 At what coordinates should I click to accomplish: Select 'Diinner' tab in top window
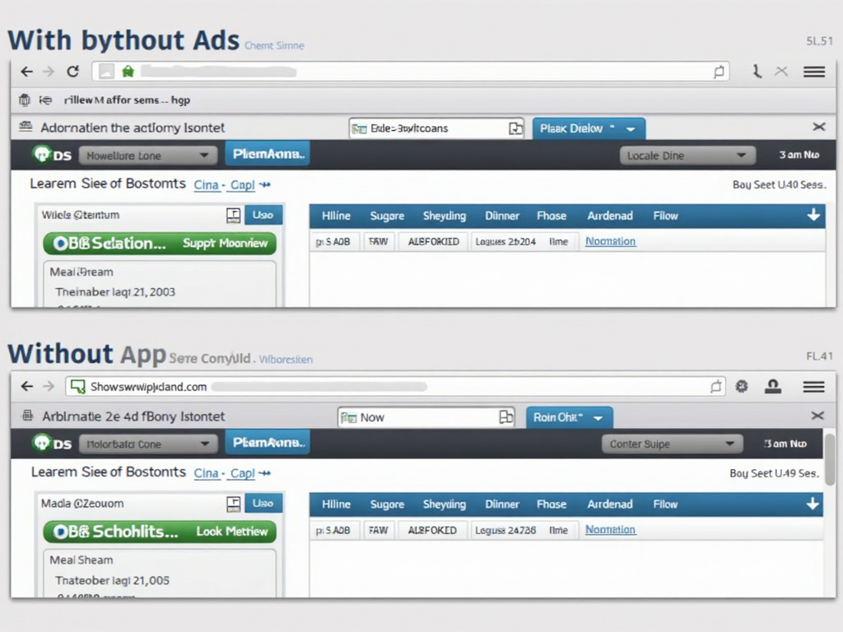(502, 216)
